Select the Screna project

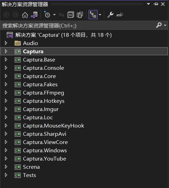click(x=31, y=167)
